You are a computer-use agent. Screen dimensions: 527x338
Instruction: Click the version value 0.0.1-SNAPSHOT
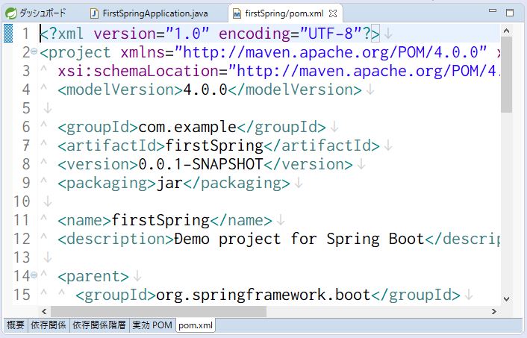click(200, 164)
